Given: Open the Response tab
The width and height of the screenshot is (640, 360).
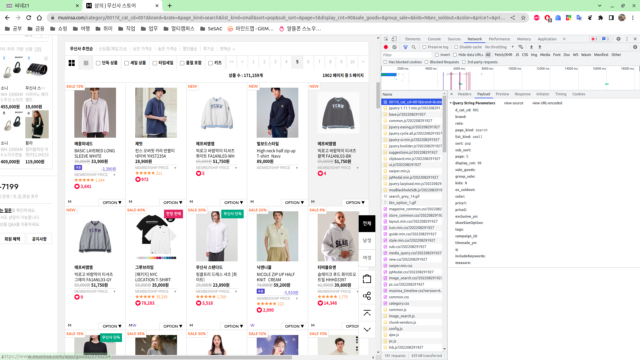Looking at the screenshot, I should [x=522, y=94].
